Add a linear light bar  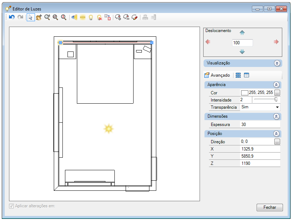[x=83, y=18]
